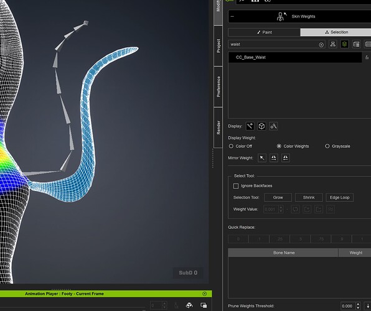Click the Shrink selection button
The width and height of the screenshot is (371, 311).
(309, 197)
